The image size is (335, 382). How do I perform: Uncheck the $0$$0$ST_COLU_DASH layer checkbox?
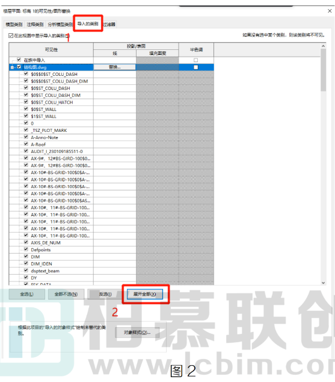tap(26, 74)
